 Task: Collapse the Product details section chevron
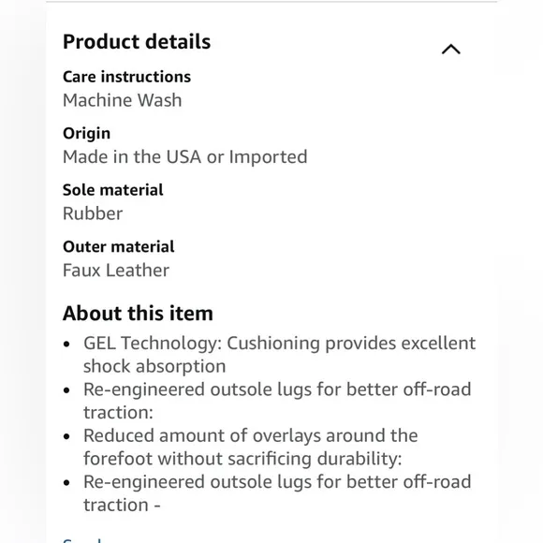click(x=451, y=50)
